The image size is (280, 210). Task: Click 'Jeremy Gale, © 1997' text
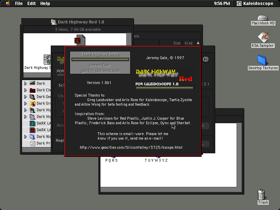pyautogui.click(x=165, y=58)
